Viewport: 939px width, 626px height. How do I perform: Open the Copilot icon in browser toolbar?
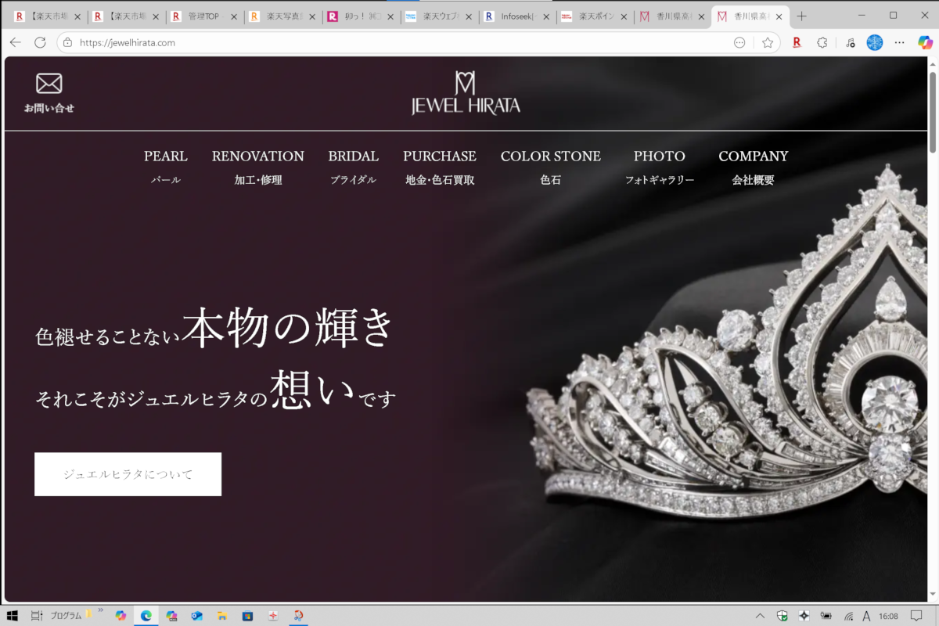click(x=925, y=43)
